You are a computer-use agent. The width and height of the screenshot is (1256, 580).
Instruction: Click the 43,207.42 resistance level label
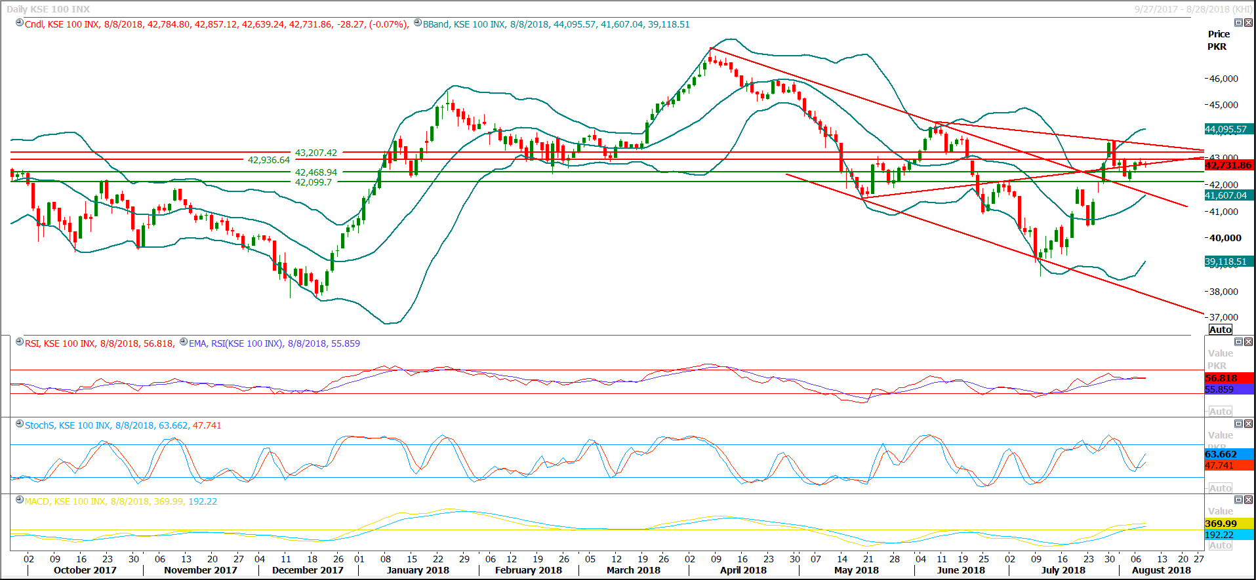316,153
